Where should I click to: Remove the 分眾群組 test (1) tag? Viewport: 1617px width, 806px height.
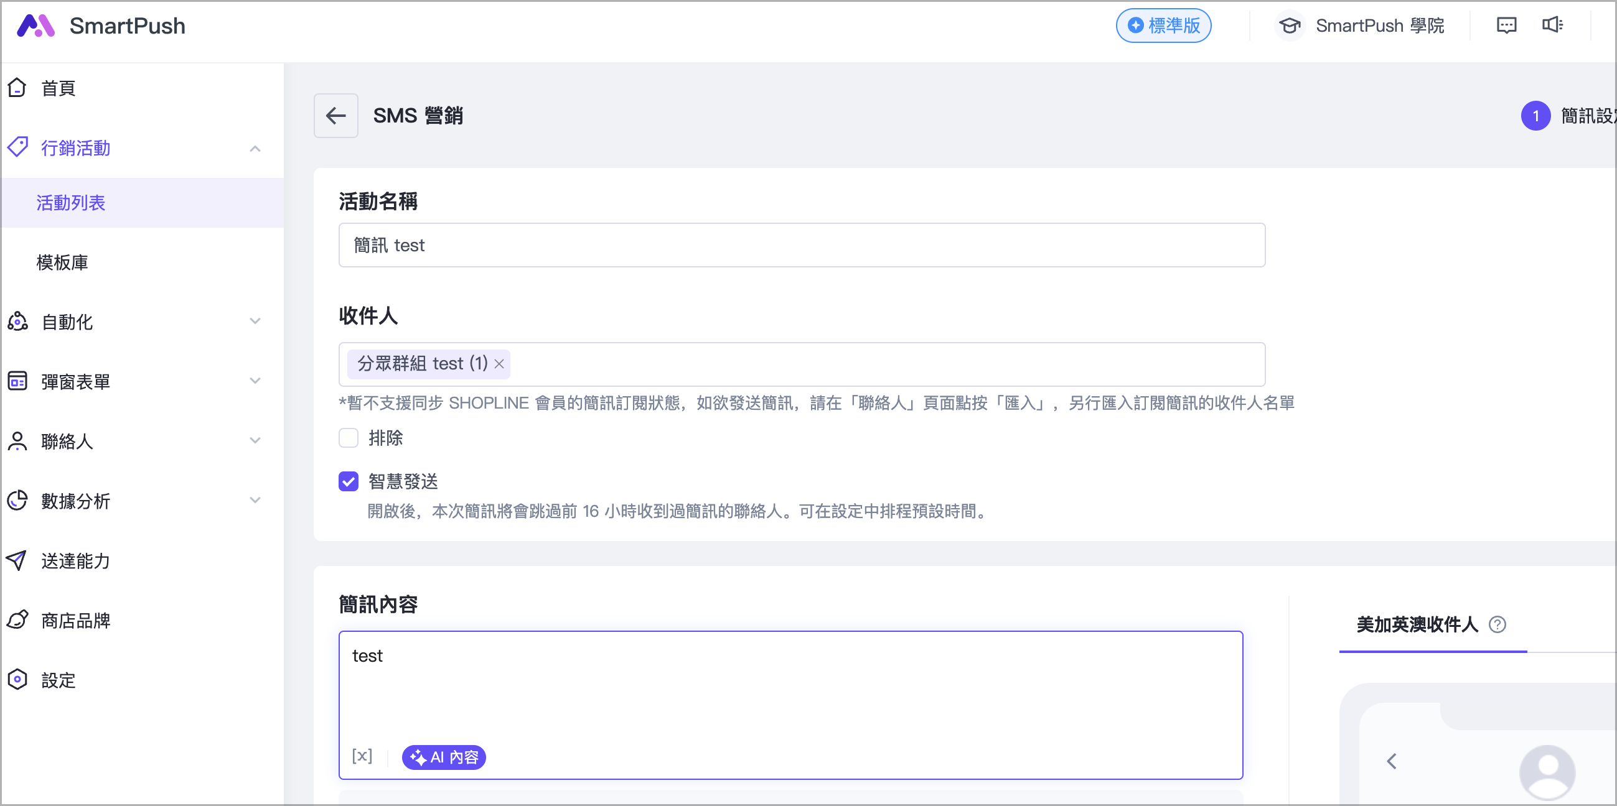click(499, 364)
